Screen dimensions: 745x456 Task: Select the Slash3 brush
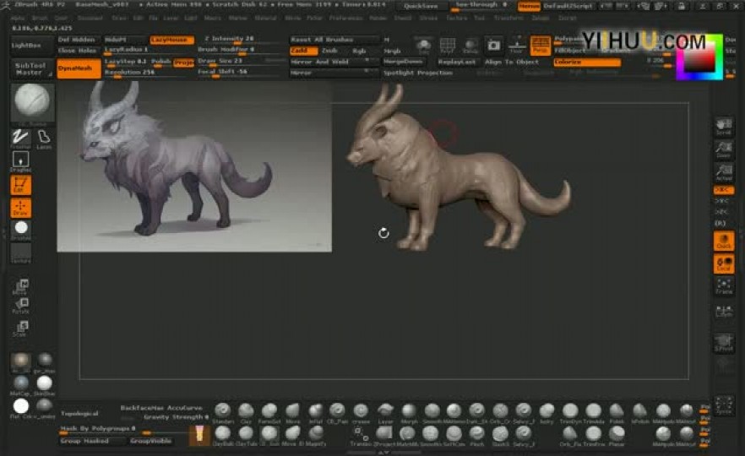(x=500, y=436)
